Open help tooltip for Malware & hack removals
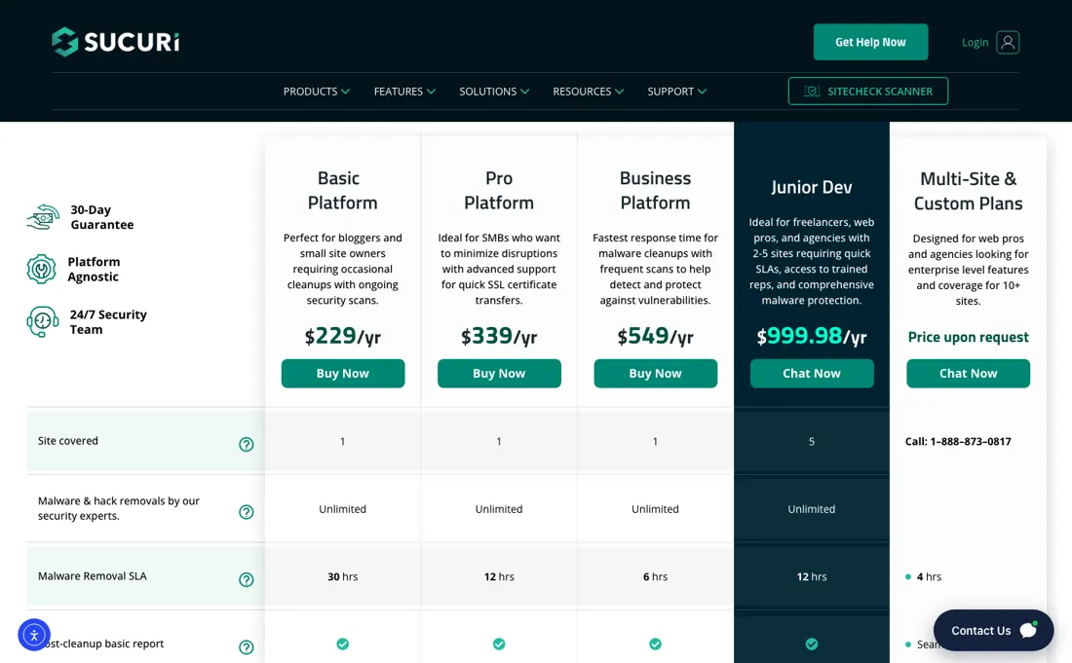1072x663 pixels. tap(247, 512)
